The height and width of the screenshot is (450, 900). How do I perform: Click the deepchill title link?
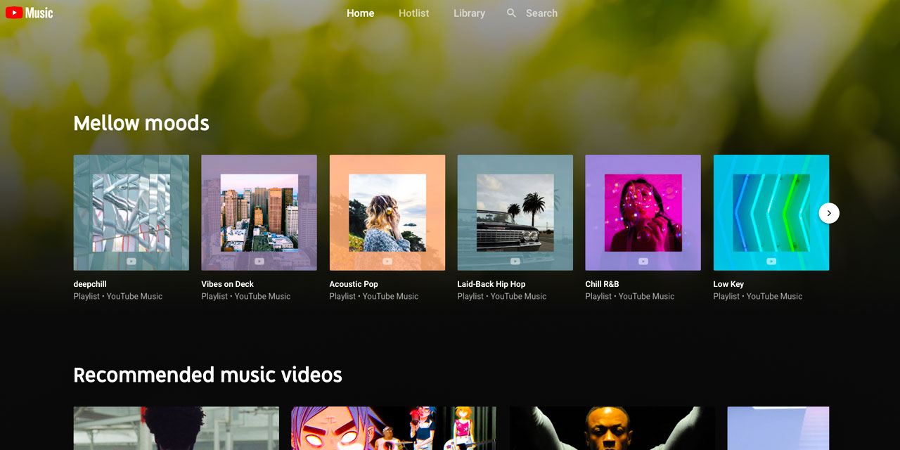(90, 284)
